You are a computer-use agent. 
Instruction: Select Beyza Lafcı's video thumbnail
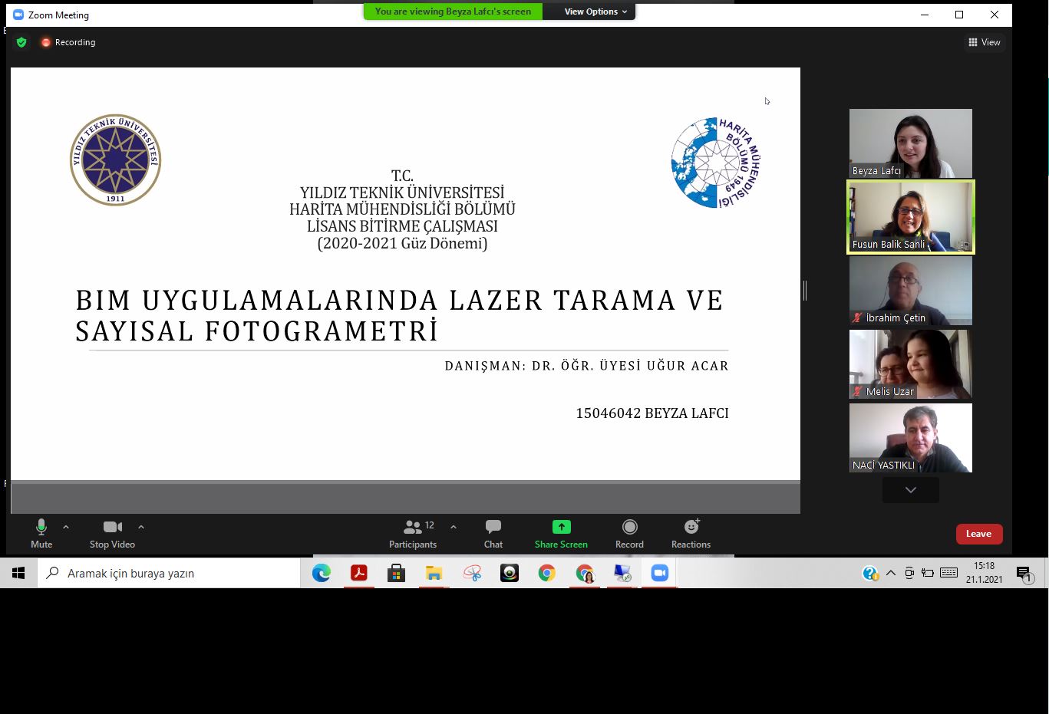(x=911, y=143)
